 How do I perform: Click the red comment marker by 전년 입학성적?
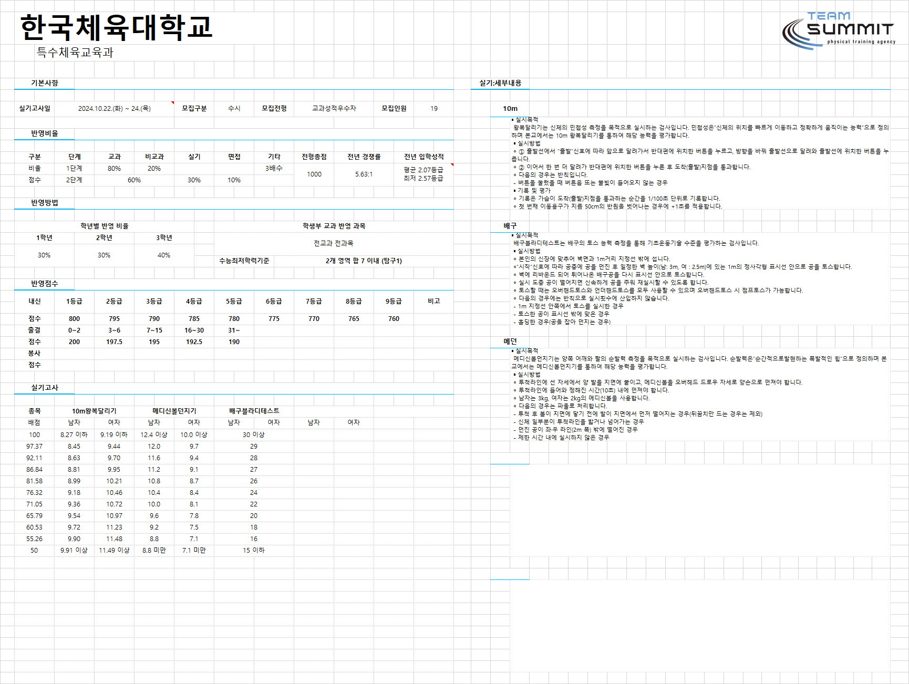coord(452,165)
